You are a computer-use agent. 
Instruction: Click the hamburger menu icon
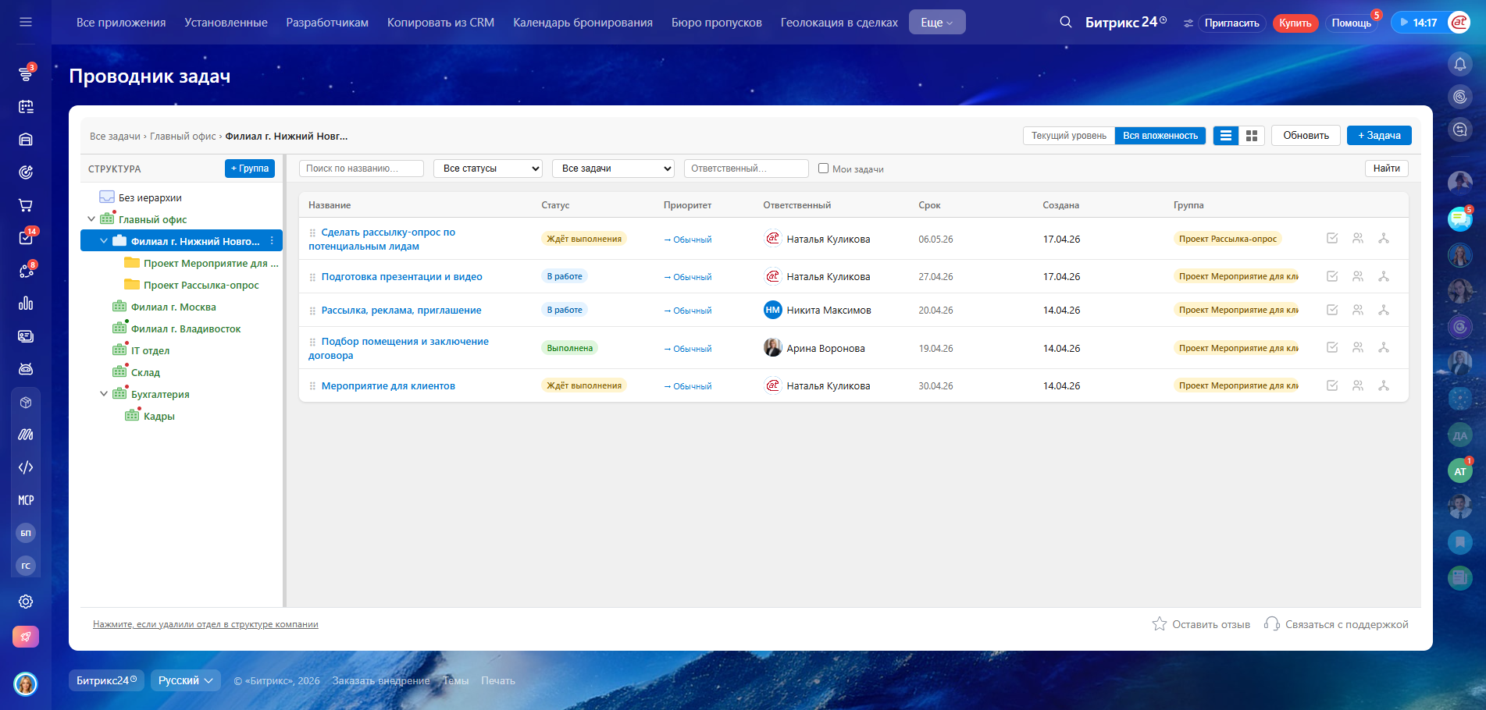pyautogui.click(x=26, y=22)
